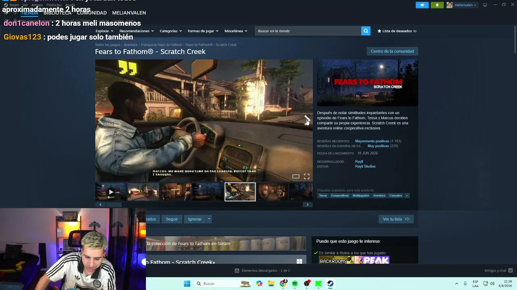Open the Muy positivas Spanish reviews link

pyautogui.click(x=378, y=146)
